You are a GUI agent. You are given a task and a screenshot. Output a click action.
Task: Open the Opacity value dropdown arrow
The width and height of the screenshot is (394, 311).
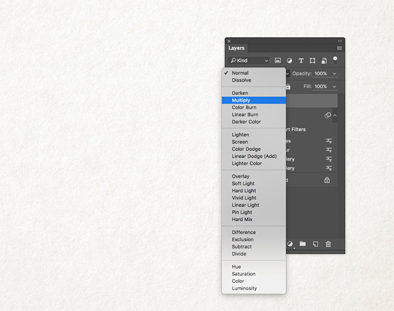[x=334, y=73]
